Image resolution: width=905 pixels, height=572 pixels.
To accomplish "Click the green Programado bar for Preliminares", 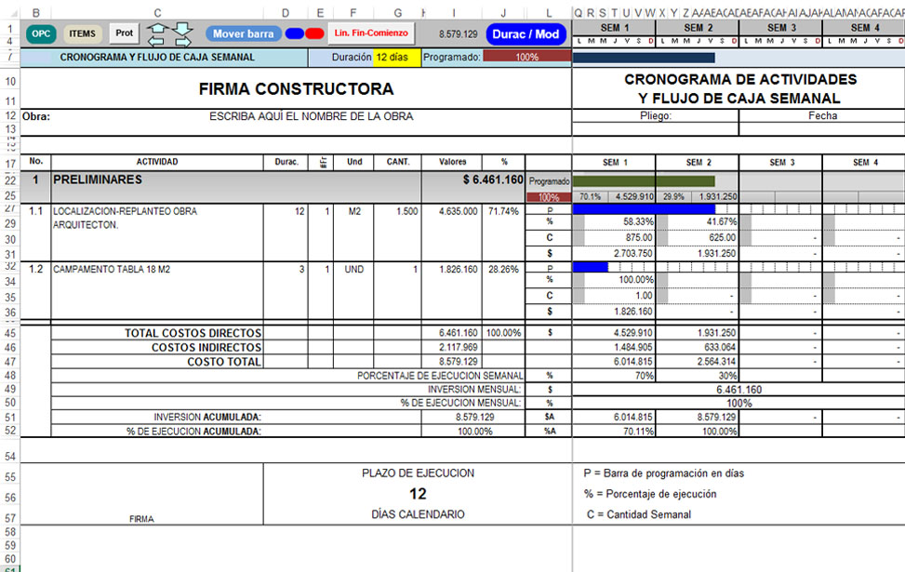I will point(644,180).
